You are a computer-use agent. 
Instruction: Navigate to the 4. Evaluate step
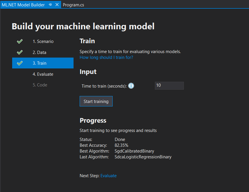(x=43, y=74)
